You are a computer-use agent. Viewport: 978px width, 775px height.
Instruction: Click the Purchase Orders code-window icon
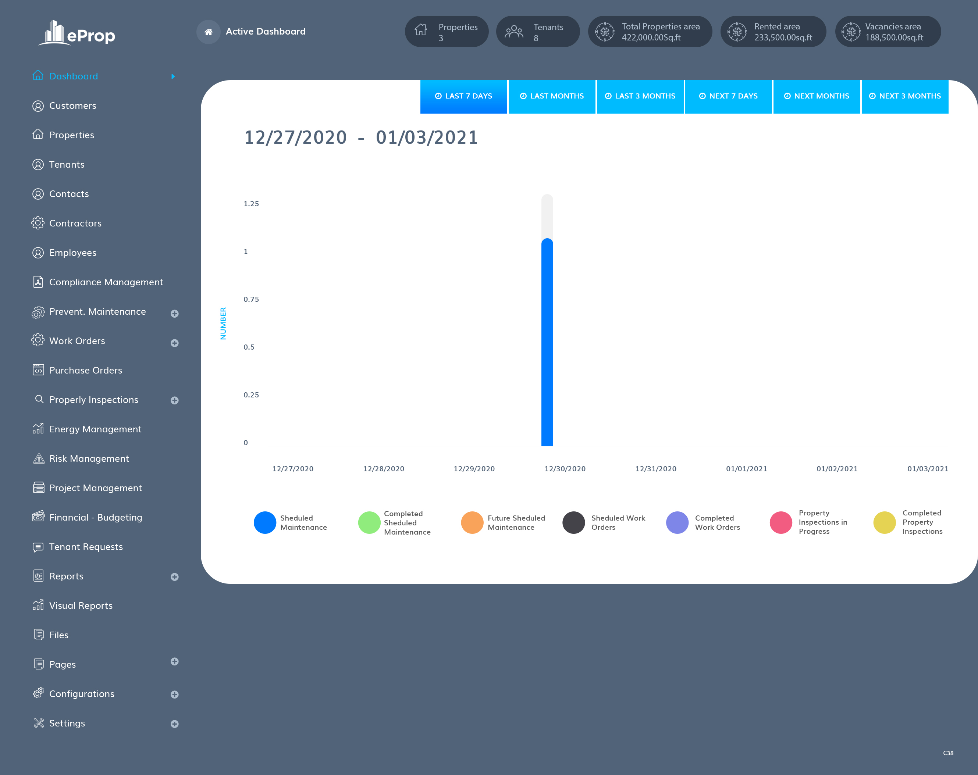38,370
